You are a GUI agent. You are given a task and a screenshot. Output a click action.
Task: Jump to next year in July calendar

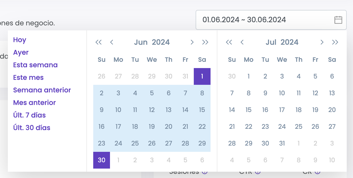(x=335, y=42)
